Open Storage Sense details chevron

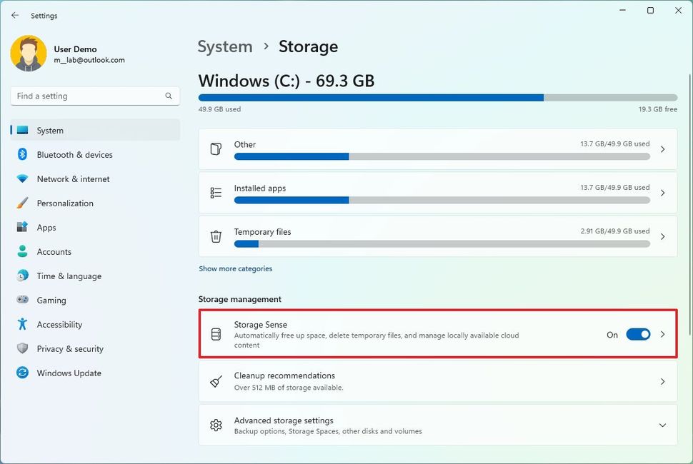pyautogui.click(x=662, y=334)
